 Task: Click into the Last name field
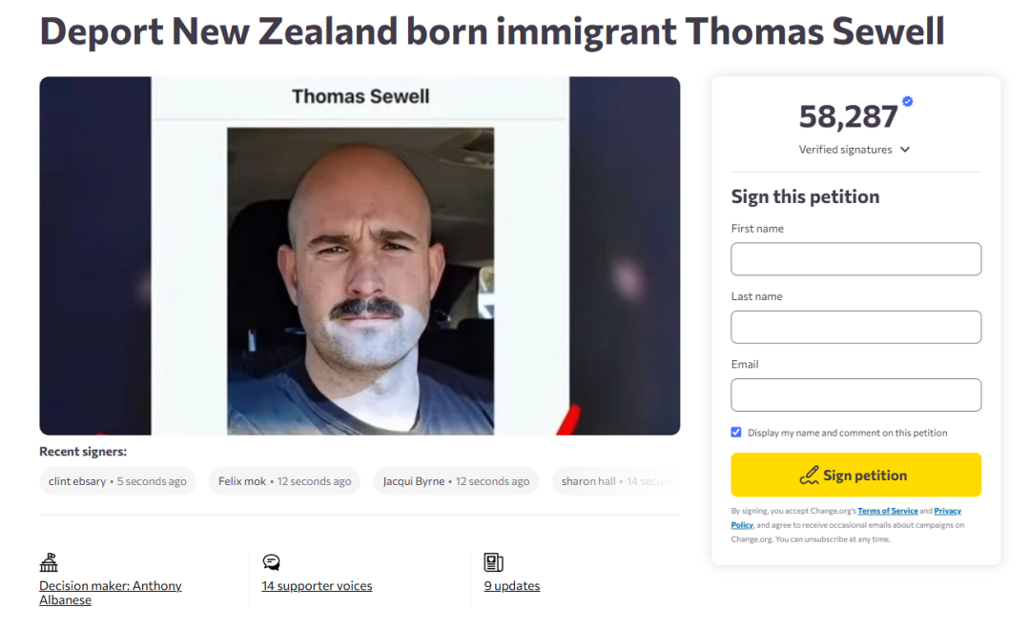pos(855,327)
